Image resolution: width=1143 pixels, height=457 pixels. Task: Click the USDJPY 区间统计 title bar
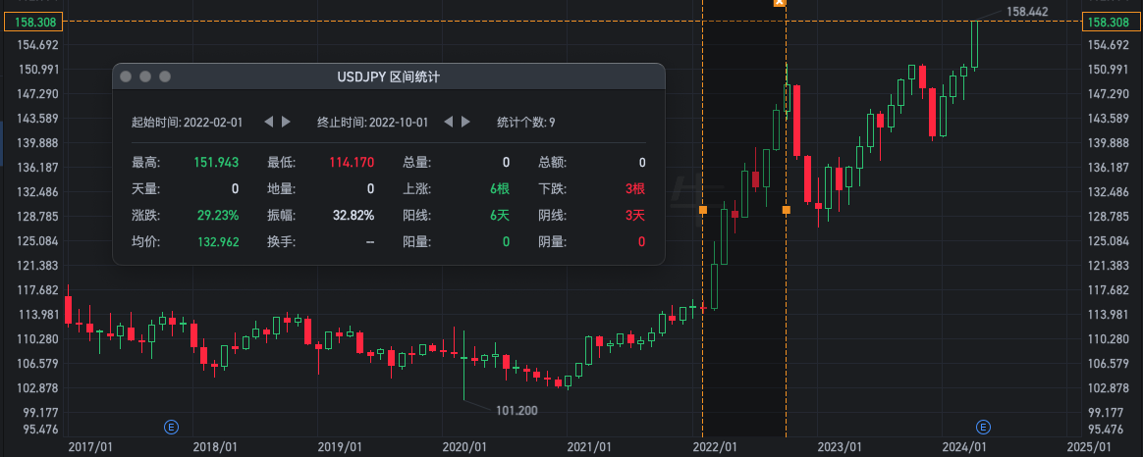(x=389, y=76)
